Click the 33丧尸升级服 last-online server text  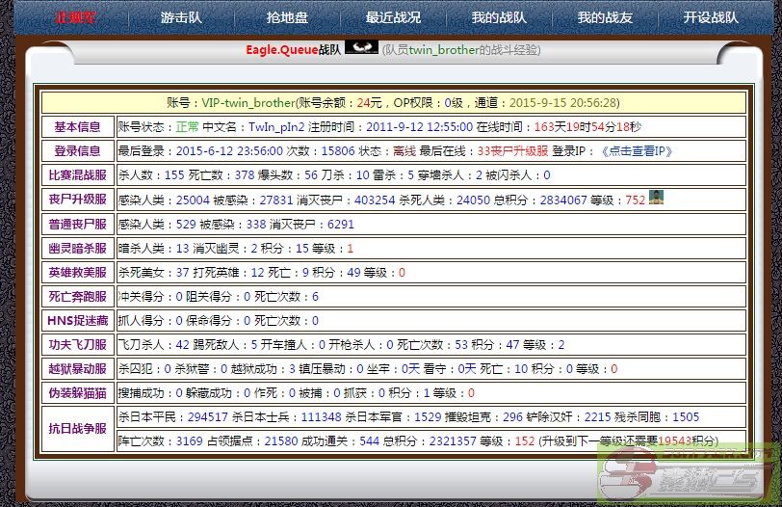[x=512, y=150]
